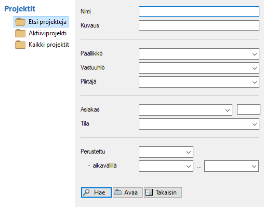Click the Projektit heading
The image size is (264, 207).
(x=20, y=9)
